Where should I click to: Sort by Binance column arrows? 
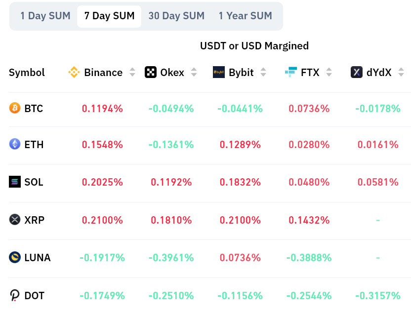point(132,73)
